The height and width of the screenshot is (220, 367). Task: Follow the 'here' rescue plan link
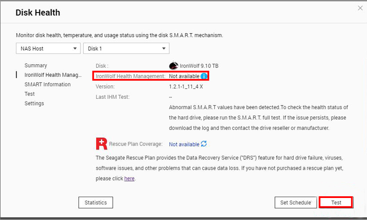[129, 179]
